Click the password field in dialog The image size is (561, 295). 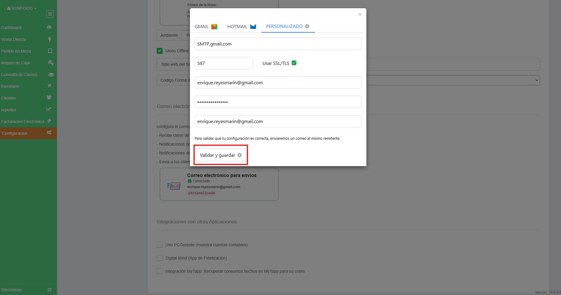pos(278,102)
